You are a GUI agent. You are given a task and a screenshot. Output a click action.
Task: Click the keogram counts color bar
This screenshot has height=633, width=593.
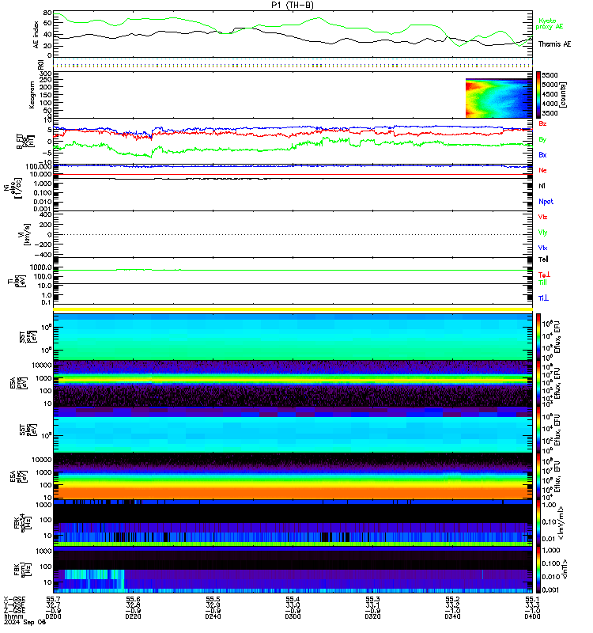[x=538, y=95]
